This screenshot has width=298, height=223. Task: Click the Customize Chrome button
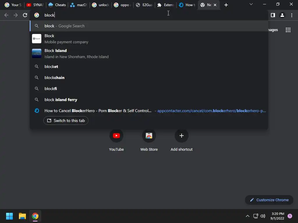click(x=269, y=200)
